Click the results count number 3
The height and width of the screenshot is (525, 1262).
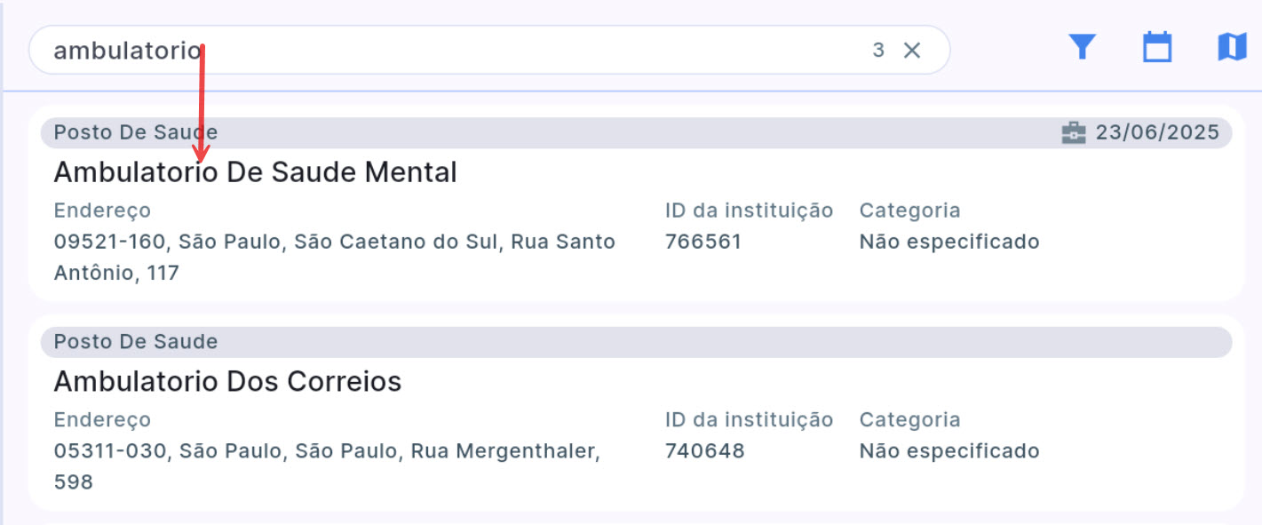(x=877, y=51)
